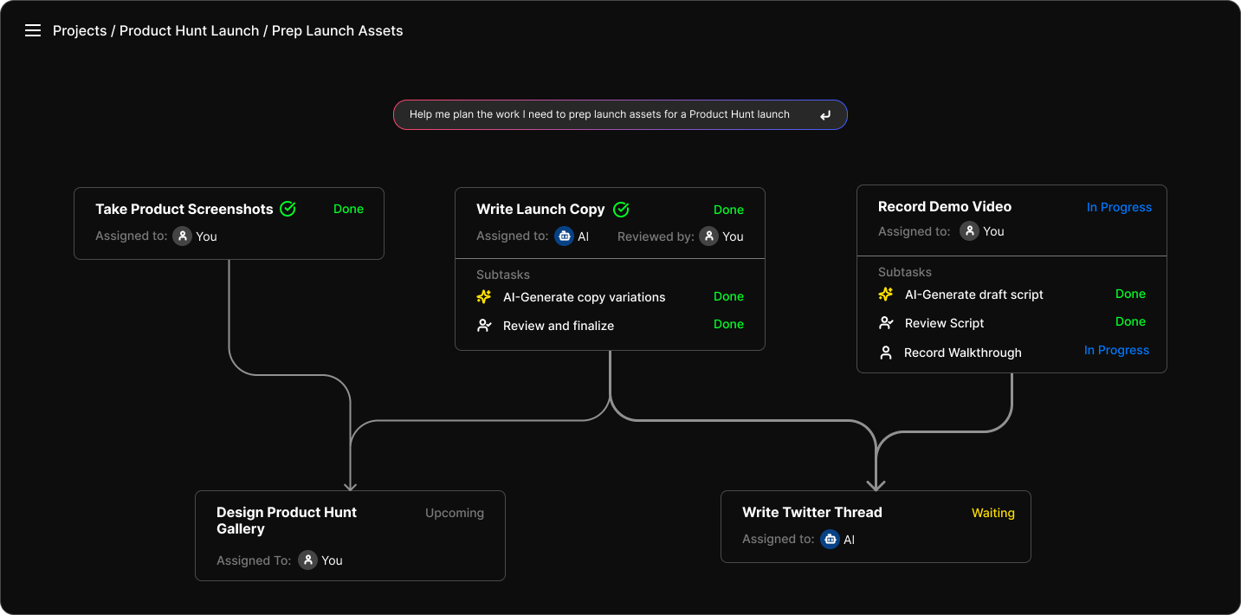Change the Waiting status on Write Twitter Thread

point(992,513)
